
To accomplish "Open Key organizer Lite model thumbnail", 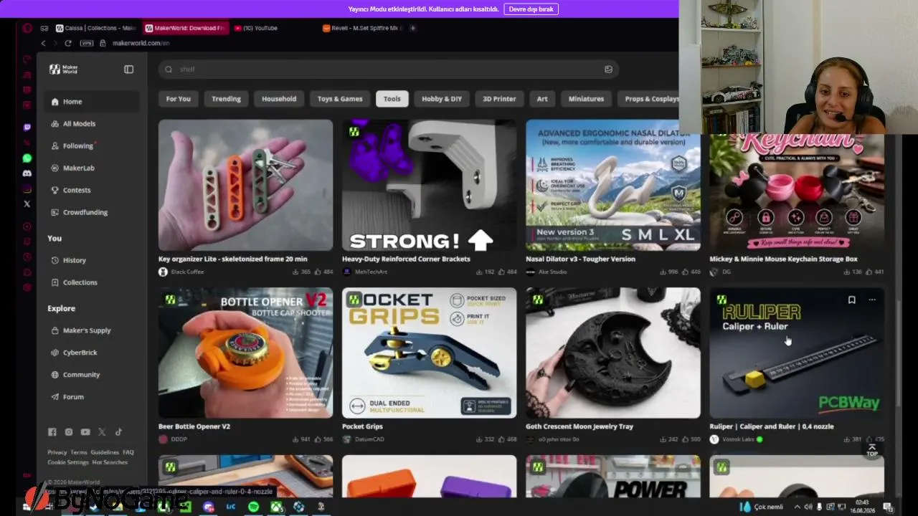I will pyautogui.click(x=245, y=185).
